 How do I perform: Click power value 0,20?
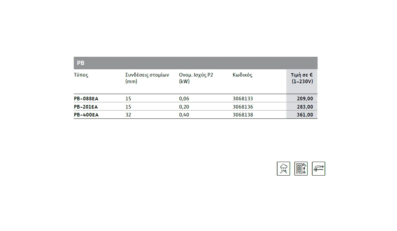tap(184, 107)
